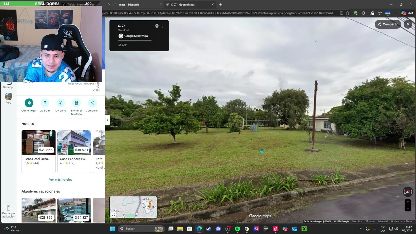The height and width of the screenshot is (234, 416).
Task: Open the Perú recent place shortcut
Action: pyautogui.click(x=8, y=98)
